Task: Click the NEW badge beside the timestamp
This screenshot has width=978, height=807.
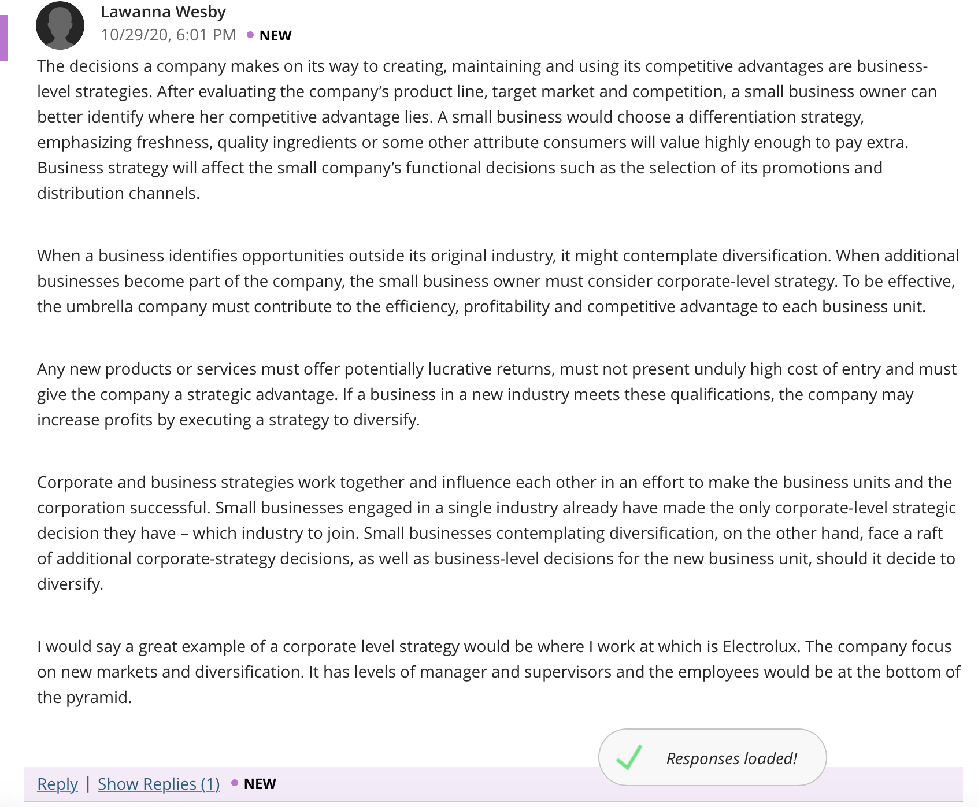Action: coord(276,36)
